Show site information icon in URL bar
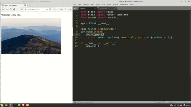The width and height of the screenshot is (191, 107). click(x=25, y=9)
